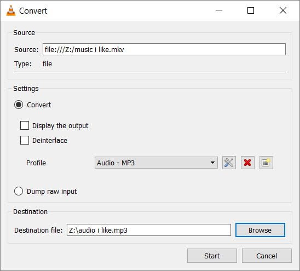This screenshot has height=271, width=300.
Task: Click the Profile label text
Action: pos(36,163)
